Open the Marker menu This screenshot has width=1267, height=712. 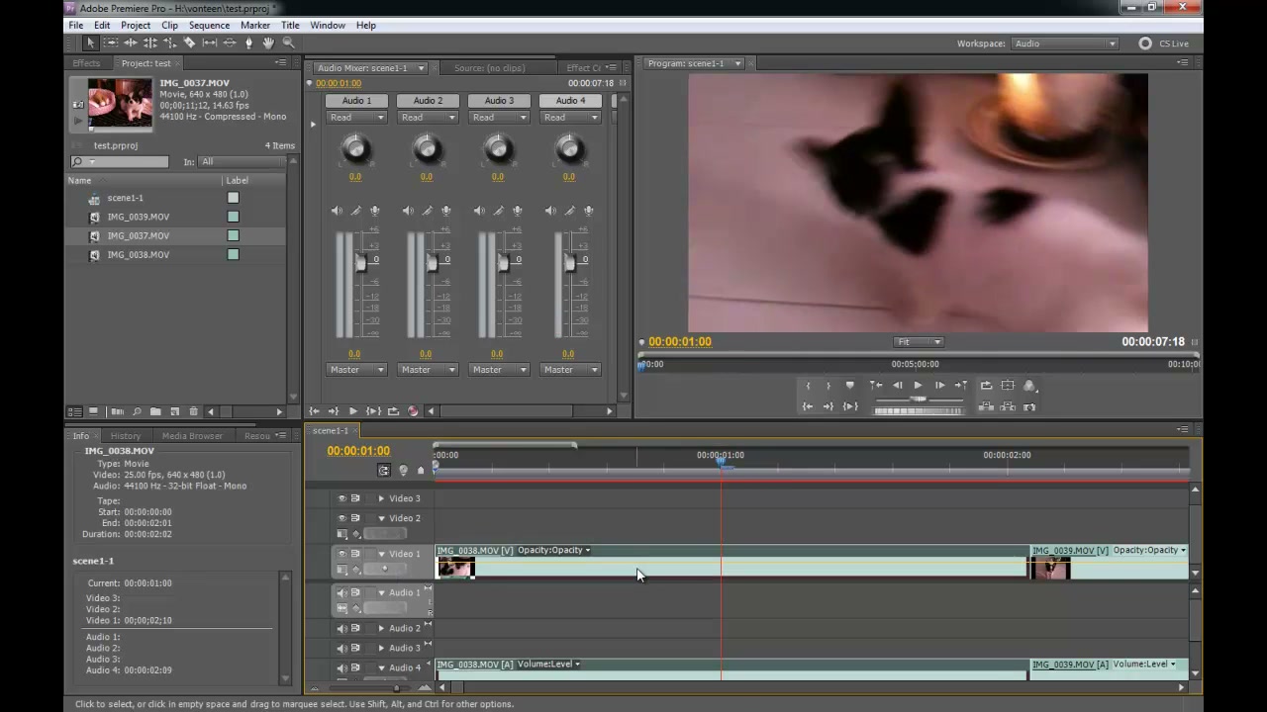click(x=255, y=25)
